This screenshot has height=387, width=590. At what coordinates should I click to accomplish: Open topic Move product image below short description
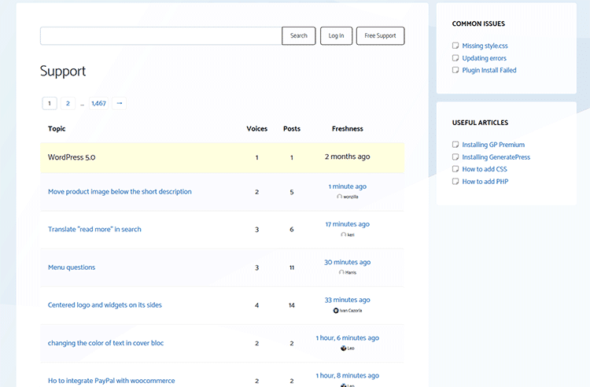120,191
